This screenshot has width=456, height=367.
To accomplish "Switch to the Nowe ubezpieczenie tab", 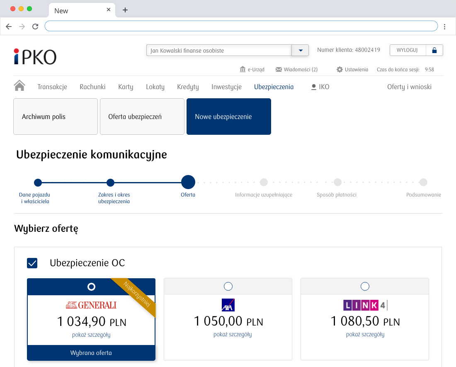I will tap(229, 117).
